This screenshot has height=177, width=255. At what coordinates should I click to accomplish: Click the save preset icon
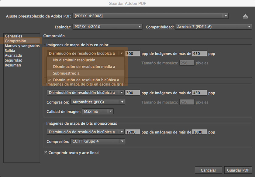[245, 16]
